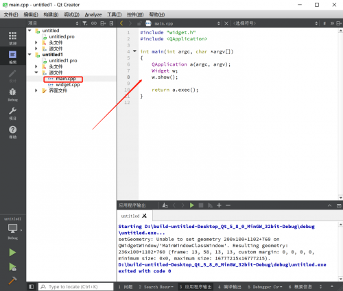
Task: Open the Build menu
Action: pos(51,14)
